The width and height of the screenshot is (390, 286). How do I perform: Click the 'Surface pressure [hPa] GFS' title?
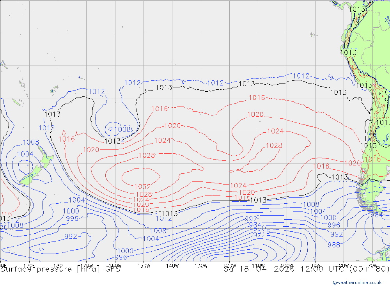tap(60, 269)
